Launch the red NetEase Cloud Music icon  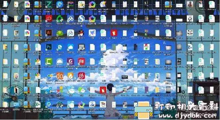[x=81, y=76]
